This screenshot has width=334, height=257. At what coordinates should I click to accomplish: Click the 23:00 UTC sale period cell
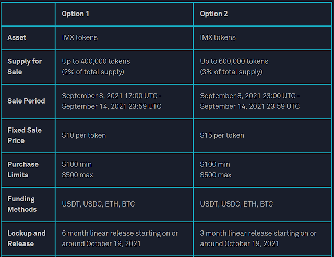pyautogui.click(x=250, y=101)
